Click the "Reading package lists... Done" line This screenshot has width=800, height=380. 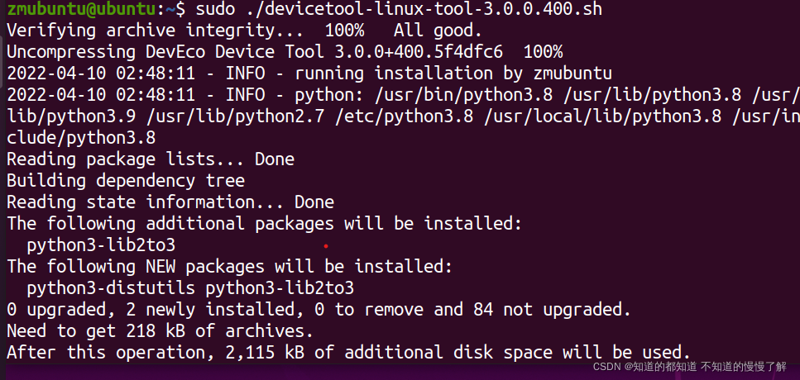150,159
